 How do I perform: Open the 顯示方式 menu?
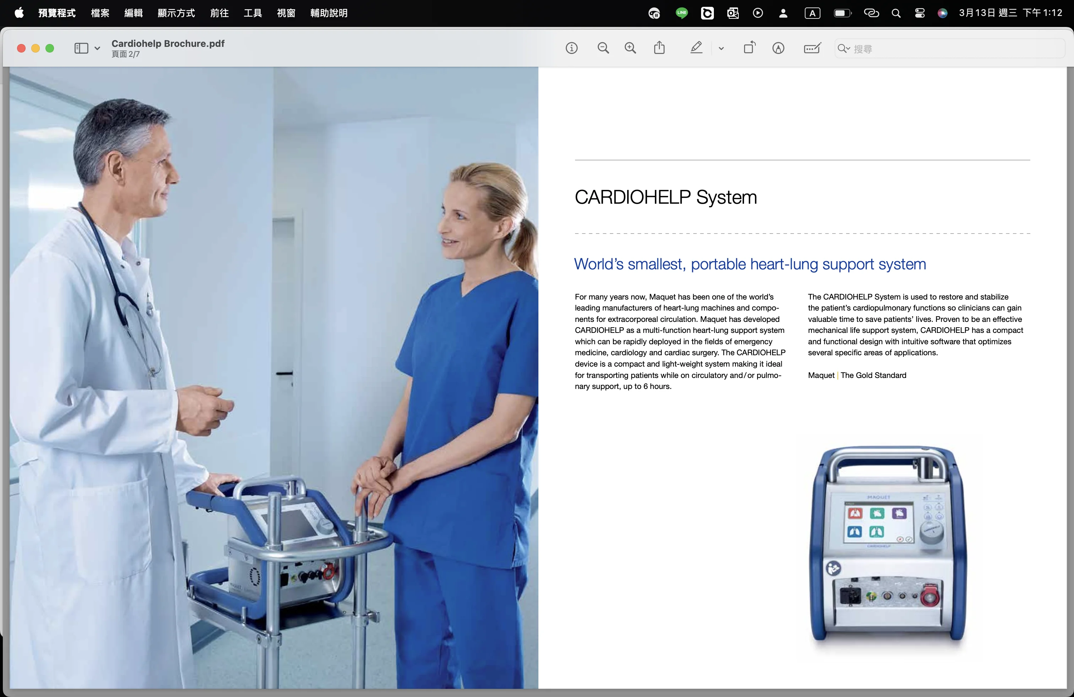pyautogui.click(x=177, y=13)
